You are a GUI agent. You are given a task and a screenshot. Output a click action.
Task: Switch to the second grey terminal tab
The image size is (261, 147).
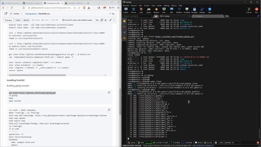[x=208, y=16]
